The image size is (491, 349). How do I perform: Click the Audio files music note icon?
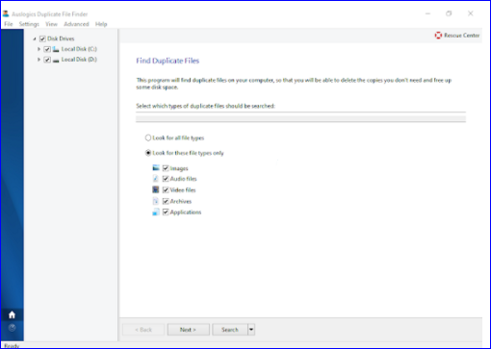click(156, 179)
